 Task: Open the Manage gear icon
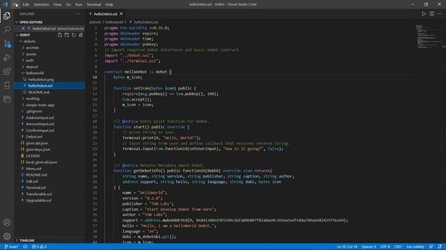point(7,236)
